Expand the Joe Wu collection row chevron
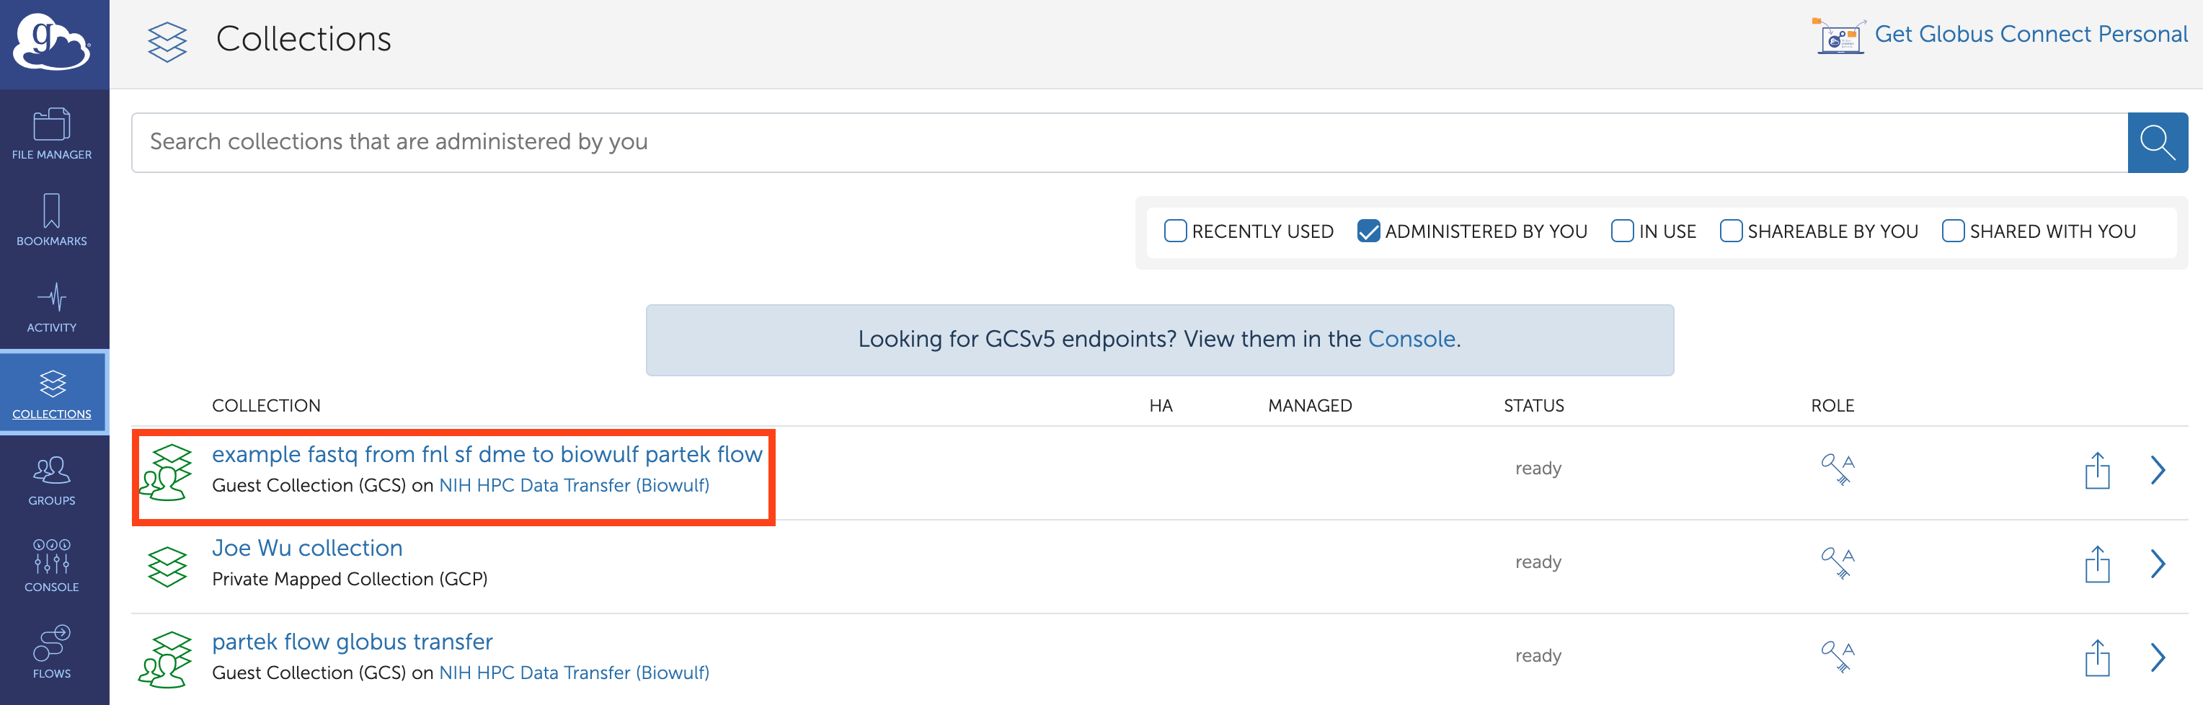 tap(2158, 564)
